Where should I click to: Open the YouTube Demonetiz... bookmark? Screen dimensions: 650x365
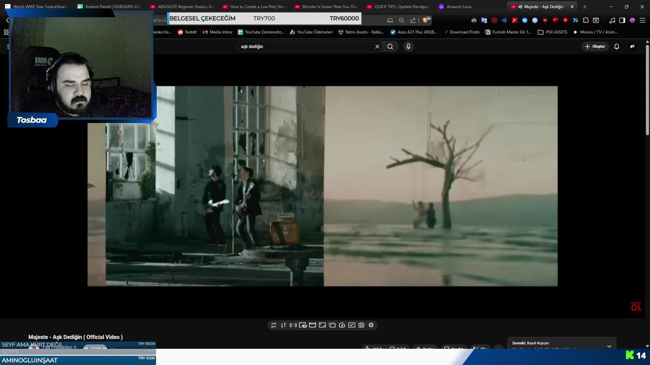tap(261, 32)
